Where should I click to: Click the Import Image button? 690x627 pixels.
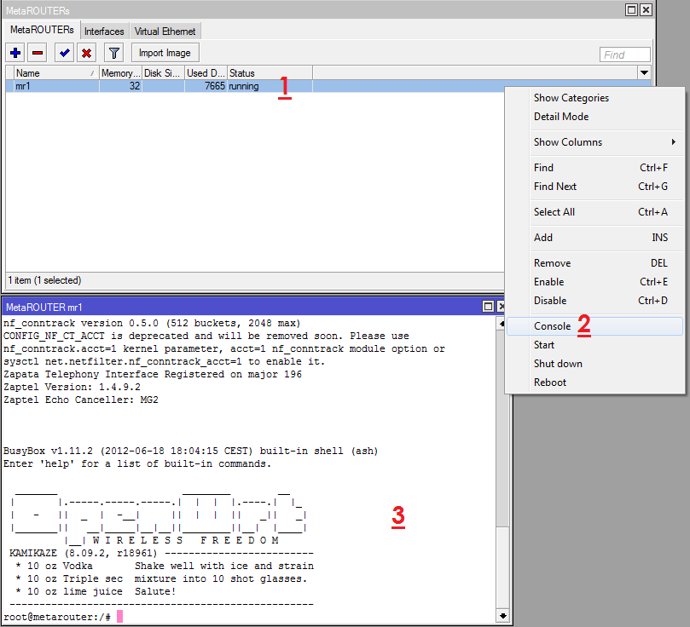coord(165,53)
